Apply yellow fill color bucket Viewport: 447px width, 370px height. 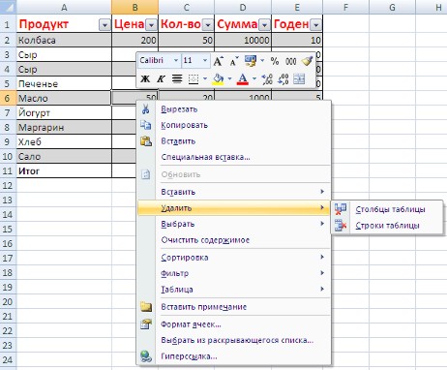pyautogui.click(x=219, y=79)
